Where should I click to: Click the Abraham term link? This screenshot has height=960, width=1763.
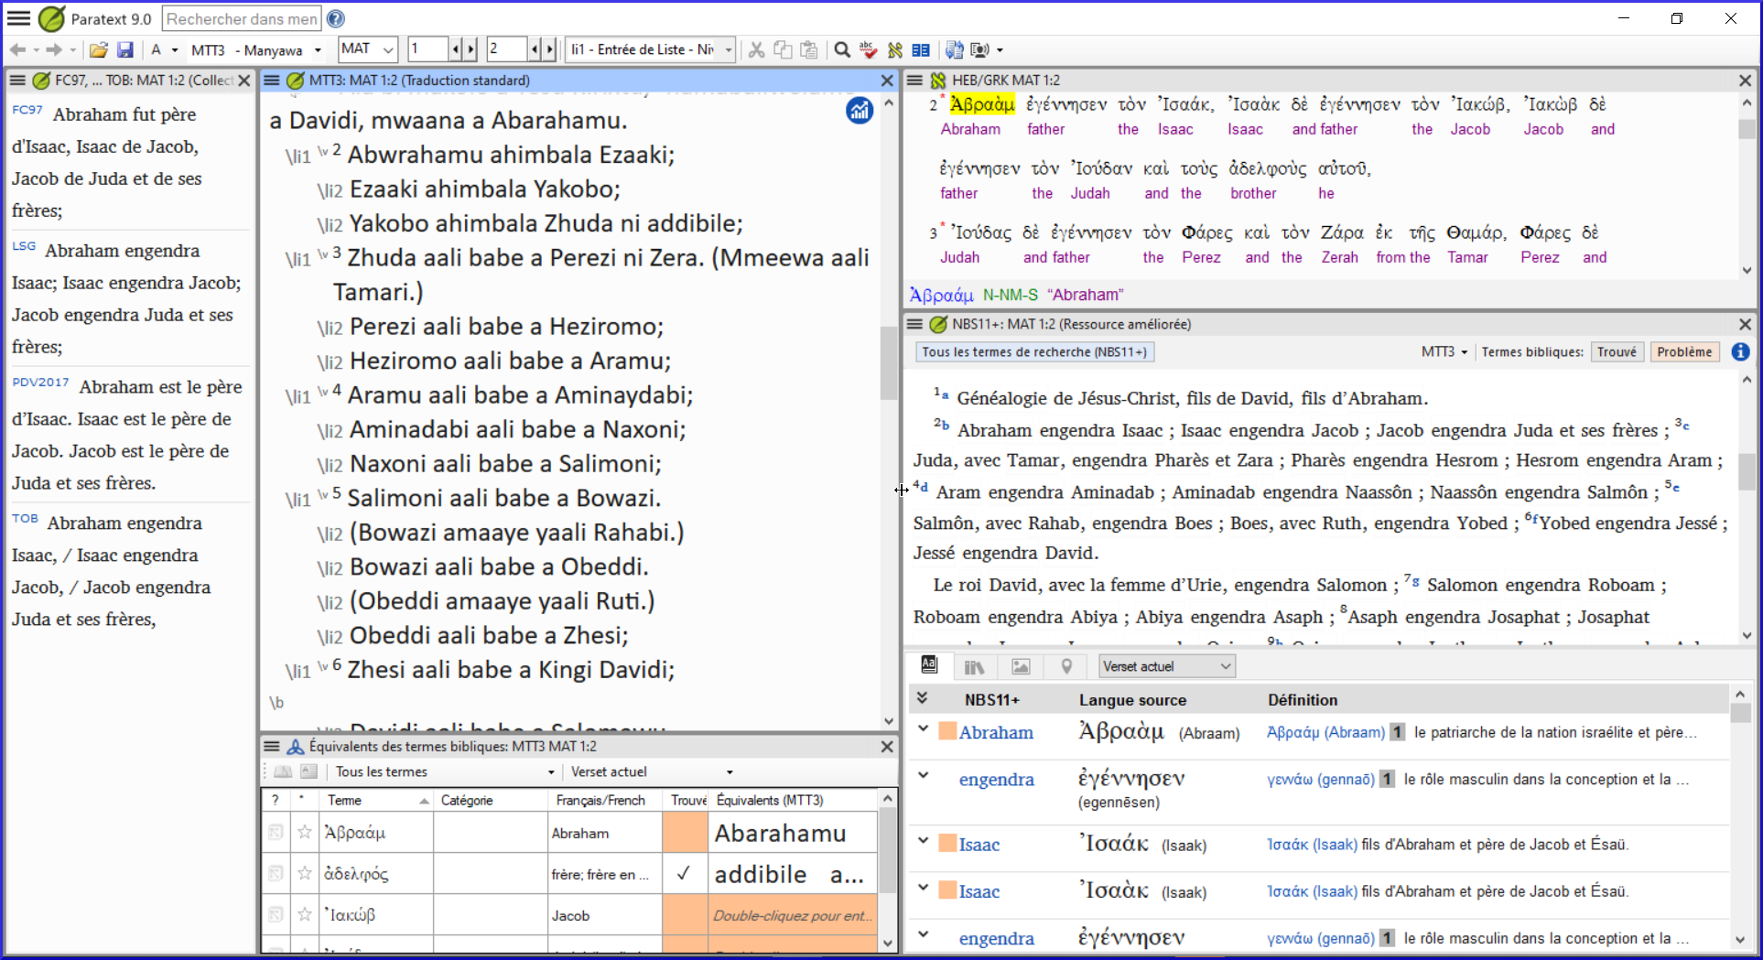point(996,732)
